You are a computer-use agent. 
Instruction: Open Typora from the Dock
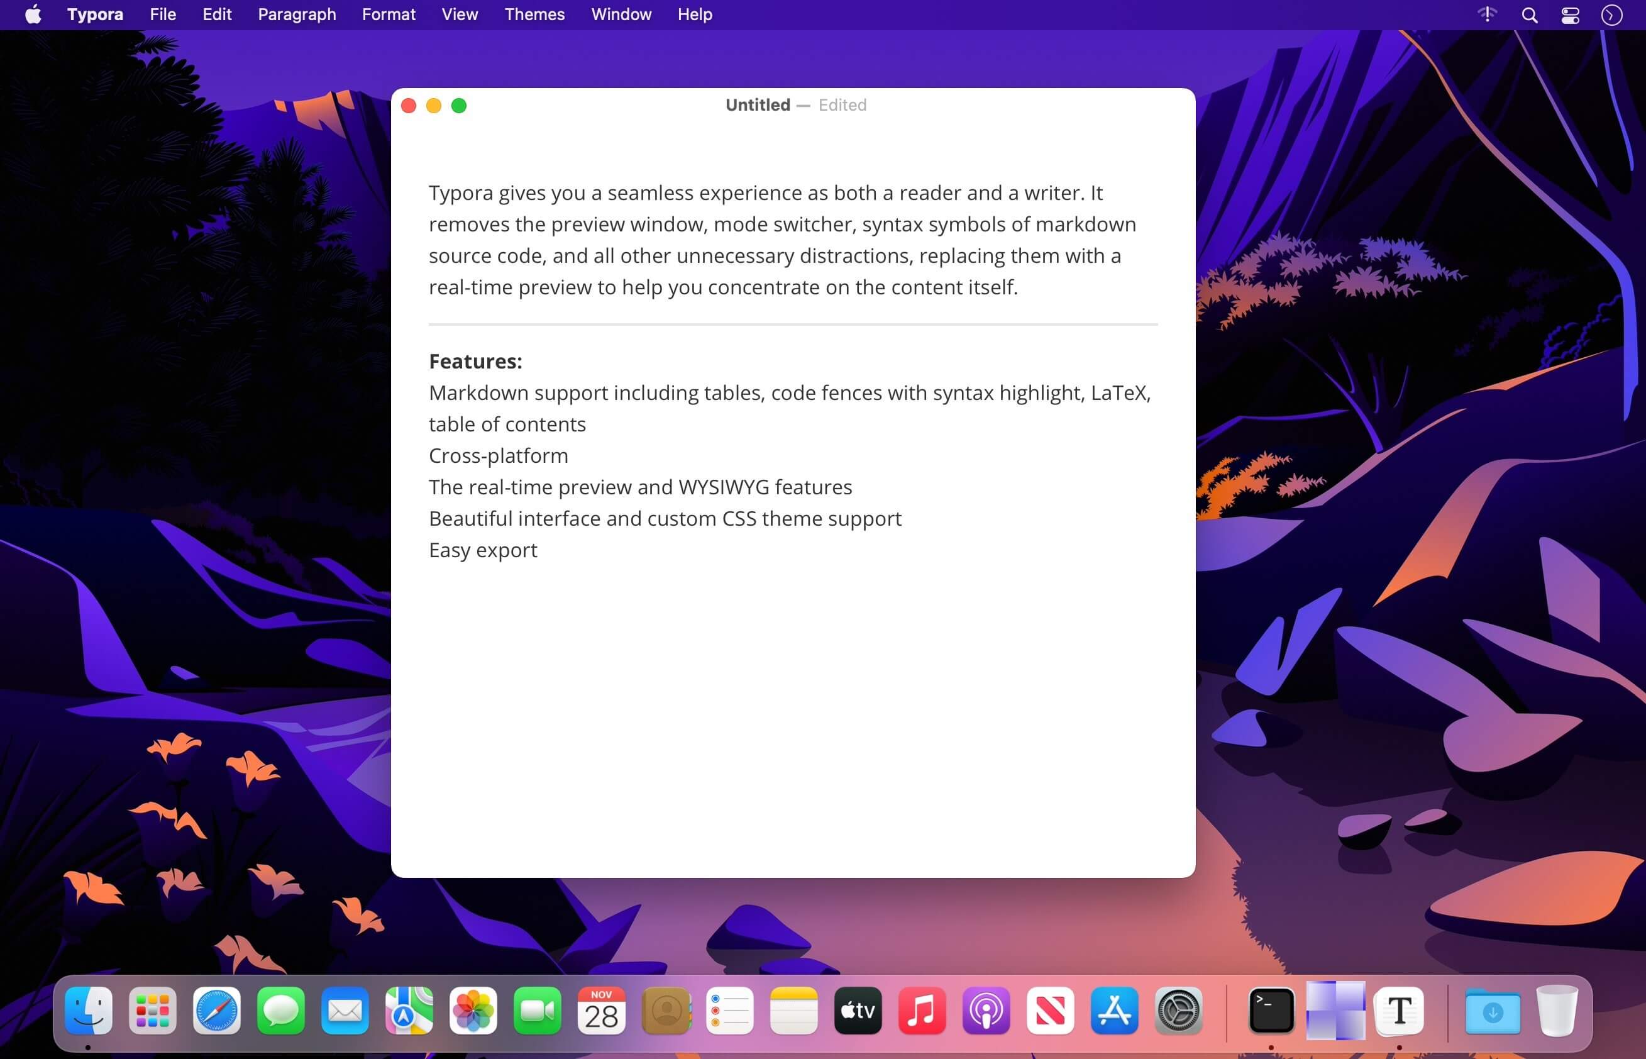point(1400,1011)
